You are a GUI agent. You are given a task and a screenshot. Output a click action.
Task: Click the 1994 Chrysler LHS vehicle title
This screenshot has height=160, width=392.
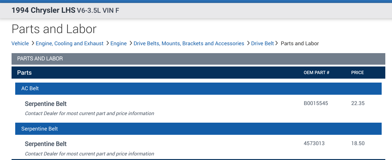pyautogui.click(x=43, y=10)
